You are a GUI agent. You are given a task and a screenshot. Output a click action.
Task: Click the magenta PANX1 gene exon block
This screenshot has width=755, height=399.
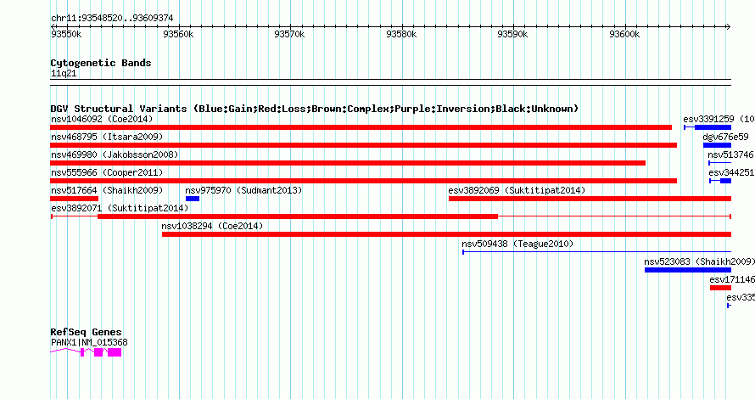pyautogui.click(x=115, y=352)
